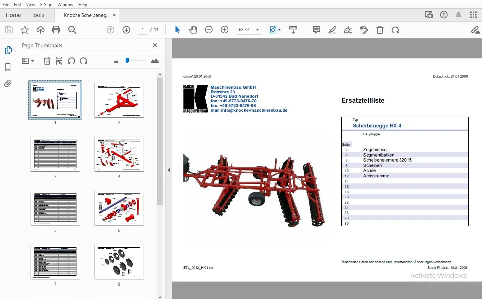Image resolution: width=482 pixels, height=299 pixels.
Task: Open the apps grid icon
Action: pyautogui.click(x=473, y=15)
